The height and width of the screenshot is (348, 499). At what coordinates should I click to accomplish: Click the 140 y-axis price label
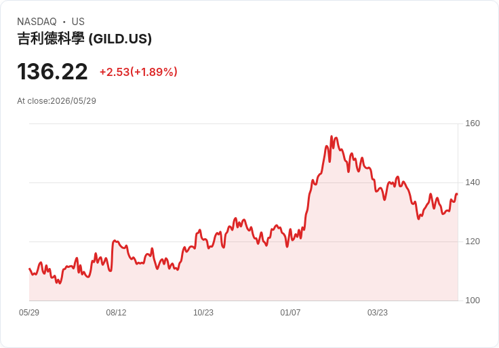point(473,182)
